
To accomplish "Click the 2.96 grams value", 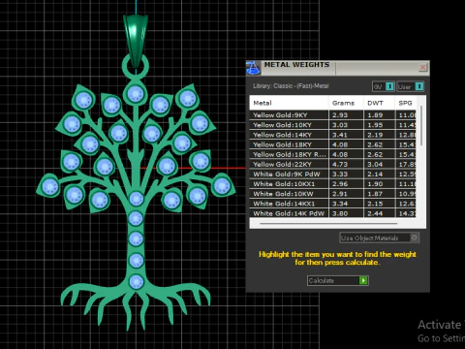I will click(x=340, y=184).
